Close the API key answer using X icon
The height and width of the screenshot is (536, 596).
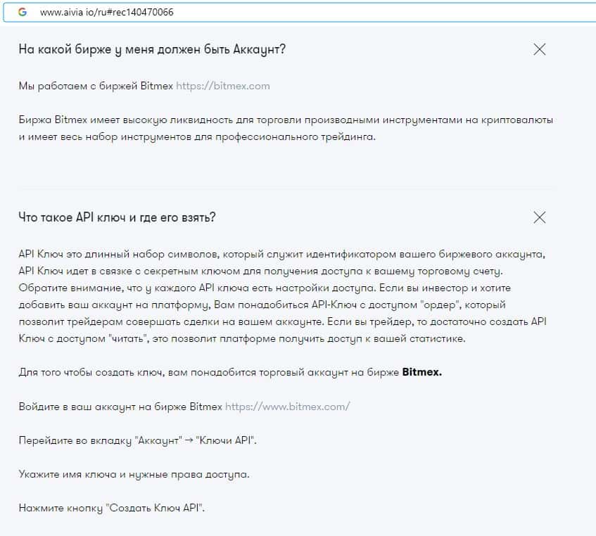pyautogui.click(x=540, y=217)
